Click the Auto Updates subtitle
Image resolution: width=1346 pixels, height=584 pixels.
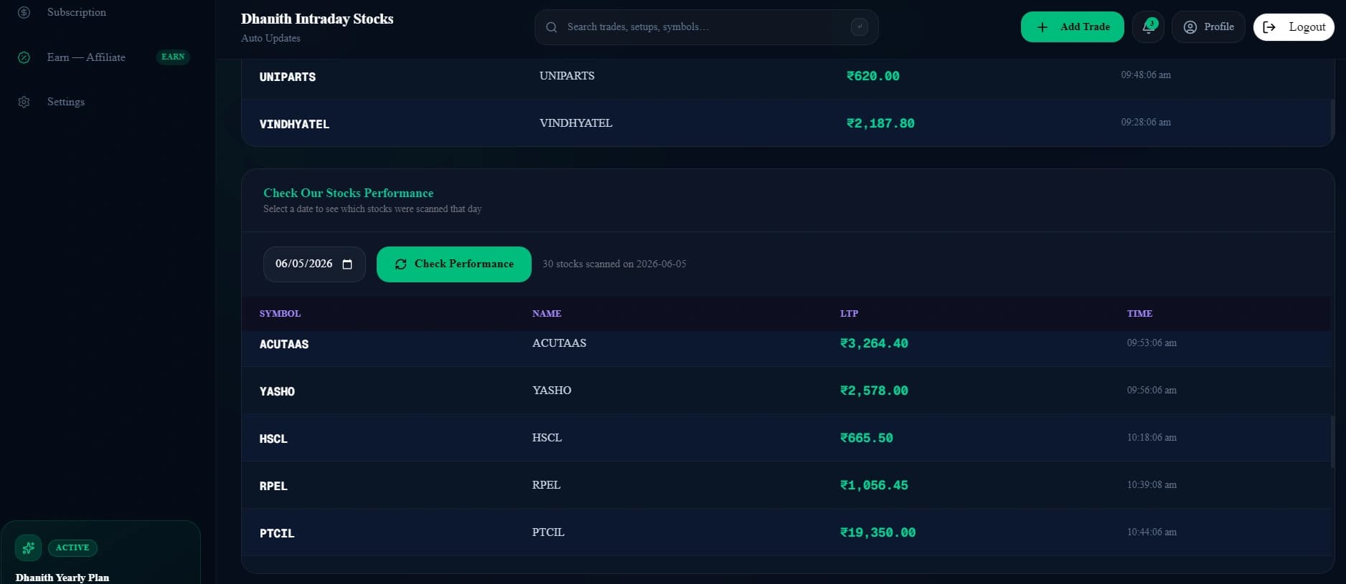[x=270, y=39]
